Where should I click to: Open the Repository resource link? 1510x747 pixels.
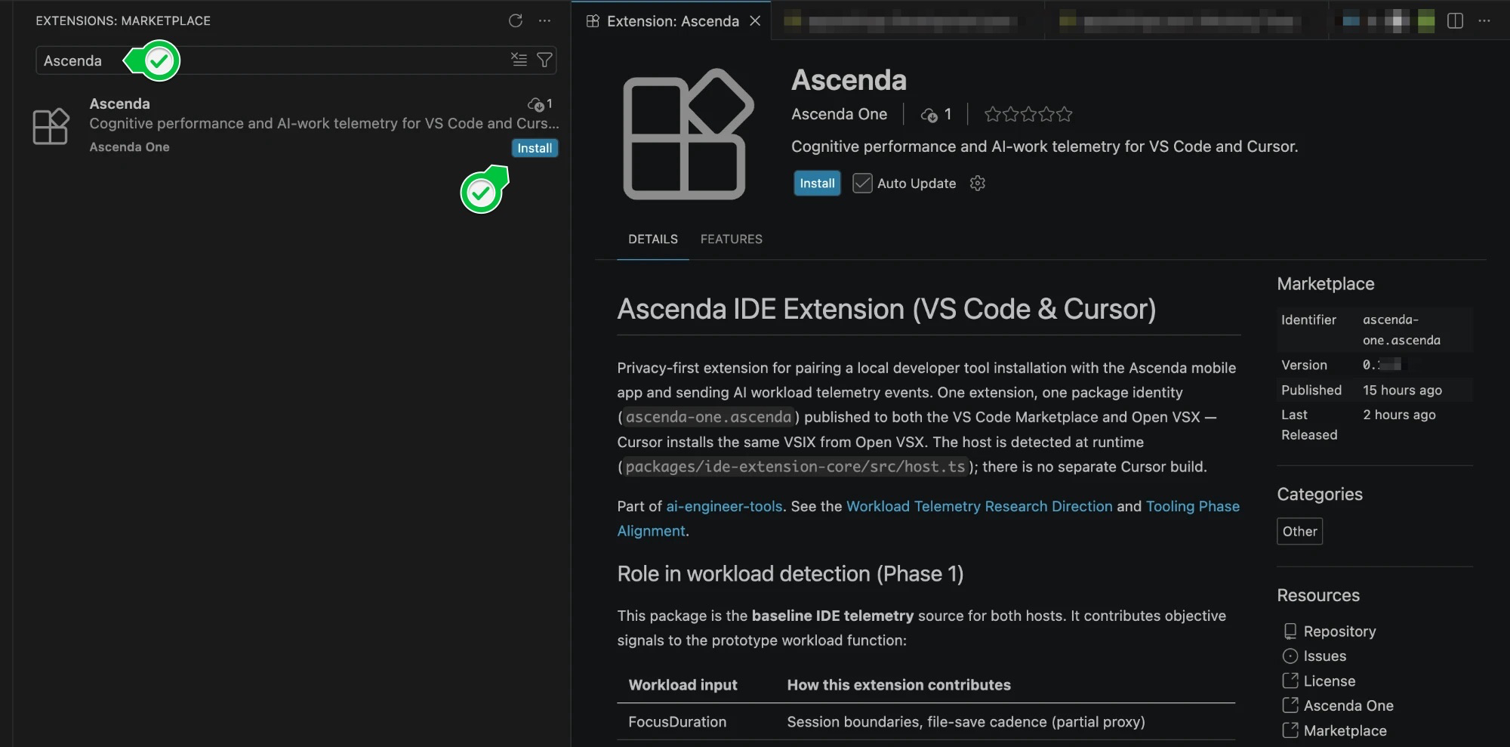1339,631
